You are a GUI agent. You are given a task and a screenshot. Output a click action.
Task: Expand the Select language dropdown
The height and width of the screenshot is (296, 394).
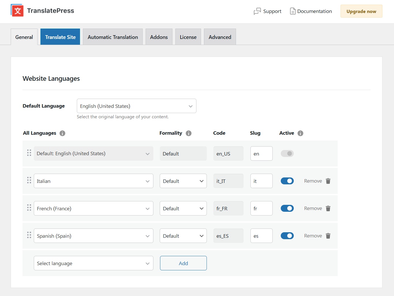[x=94, y=263]
